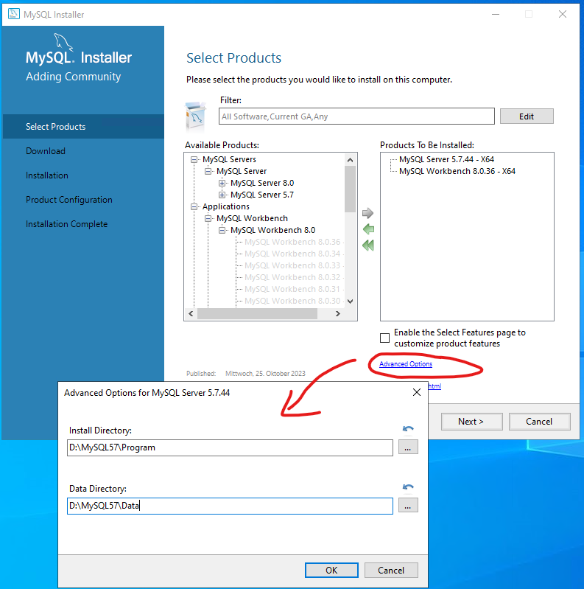Click the product box icon beside Filter
The width and height of the screenshot is (584, 589).
tap(196, 116)
